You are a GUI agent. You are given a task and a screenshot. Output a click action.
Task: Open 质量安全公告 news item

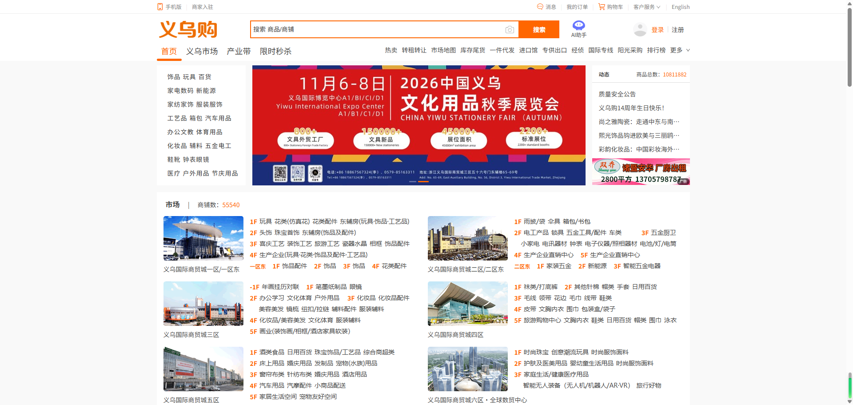click(617, 94)
